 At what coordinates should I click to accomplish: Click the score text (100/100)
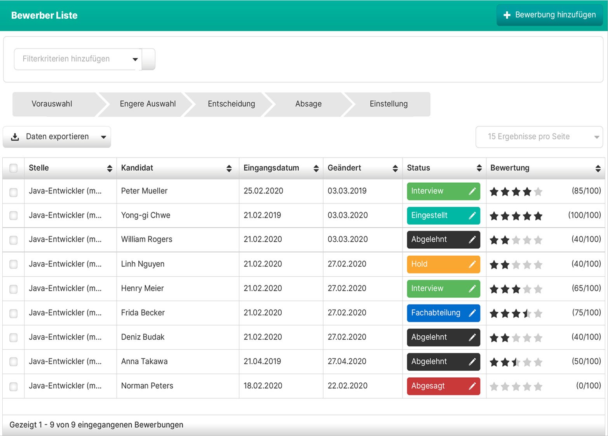584,215
